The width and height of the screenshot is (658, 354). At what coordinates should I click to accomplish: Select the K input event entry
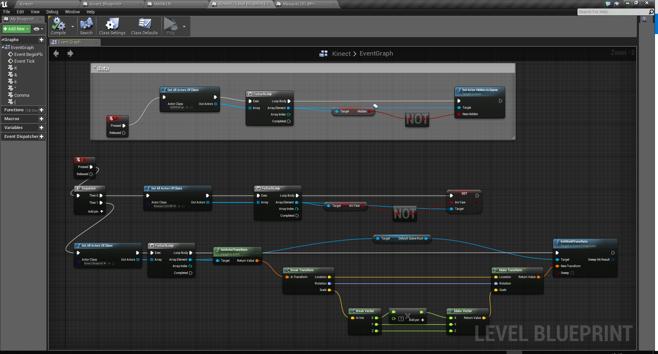click(13, 68)
